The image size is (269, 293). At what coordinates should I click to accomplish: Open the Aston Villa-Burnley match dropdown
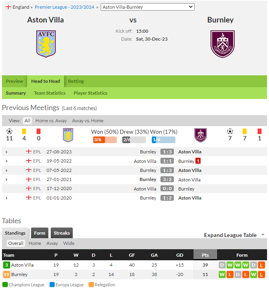pos(147,7)
